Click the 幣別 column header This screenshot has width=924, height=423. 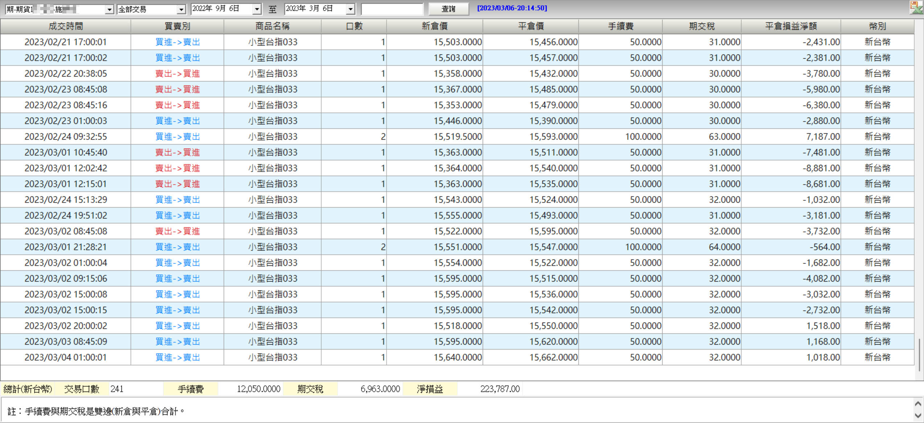click(x=877, y=26)
